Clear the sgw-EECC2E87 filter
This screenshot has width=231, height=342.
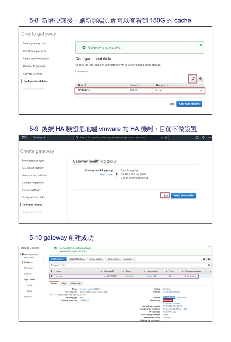tap(209, 265)
